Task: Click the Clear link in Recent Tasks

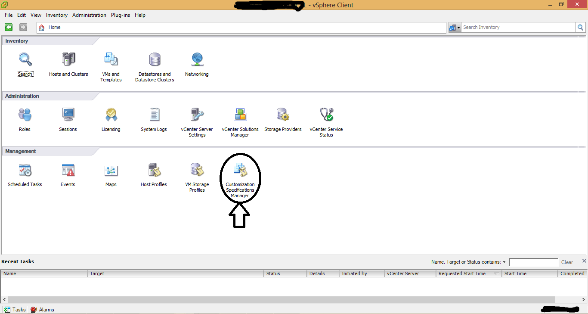Action: pos(566,262)
